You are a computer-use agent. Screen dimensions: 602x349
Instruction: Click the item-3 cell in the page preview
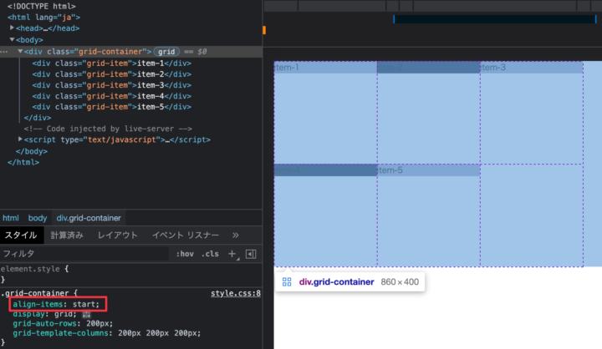click(532, 68)
